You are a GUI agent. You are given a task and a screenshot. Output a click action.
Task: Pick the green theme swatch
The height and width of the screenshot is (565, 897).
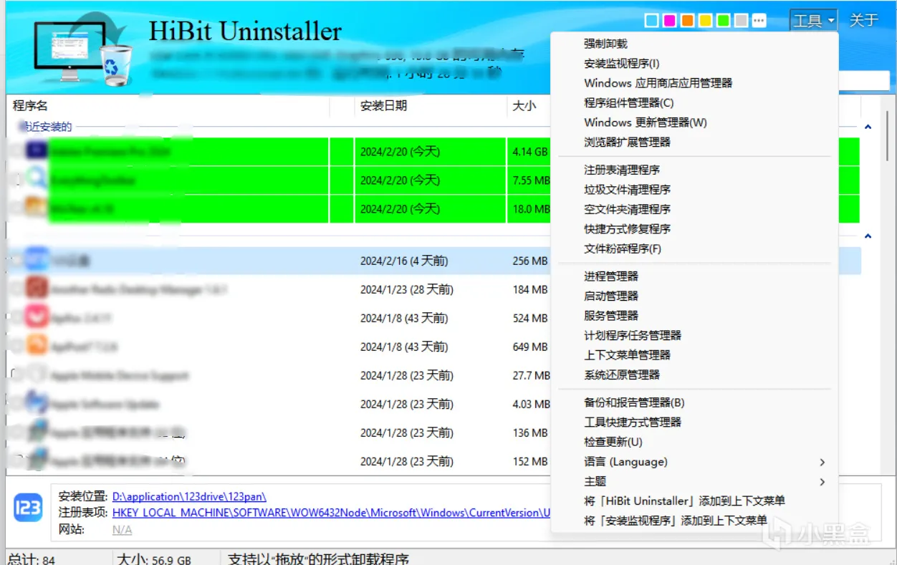coord(723,21)
